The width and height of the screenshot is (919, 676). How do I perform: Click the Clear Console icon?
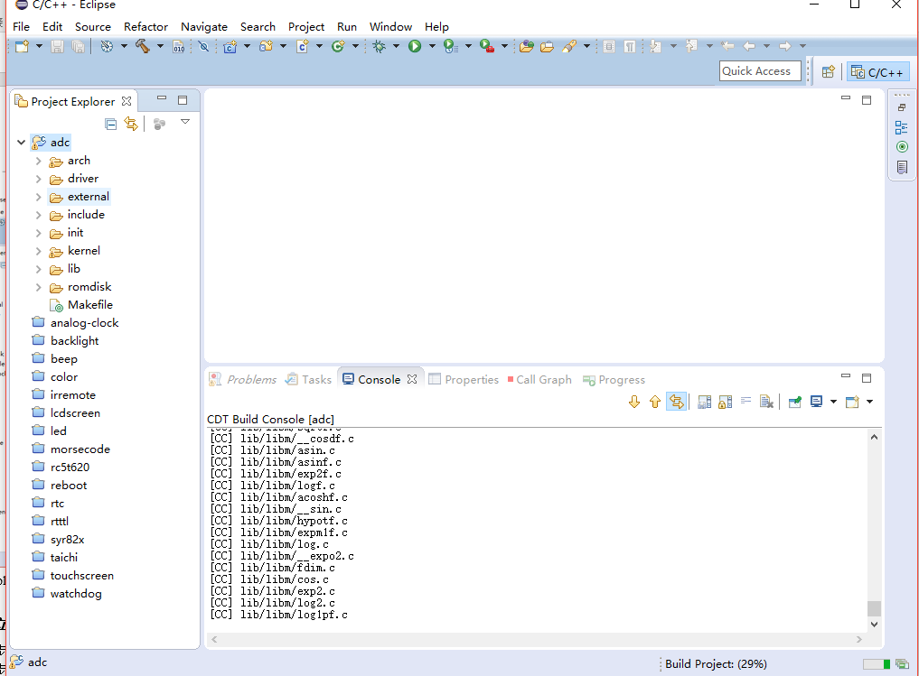tap(766, 402)
